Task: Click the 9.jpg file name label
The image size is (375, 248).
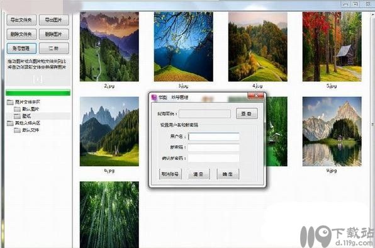Action: click(332, 171)
